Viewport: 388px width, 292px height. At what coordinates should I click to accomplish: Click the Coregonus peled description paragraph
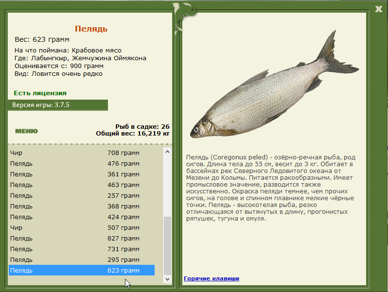(271, 188)
